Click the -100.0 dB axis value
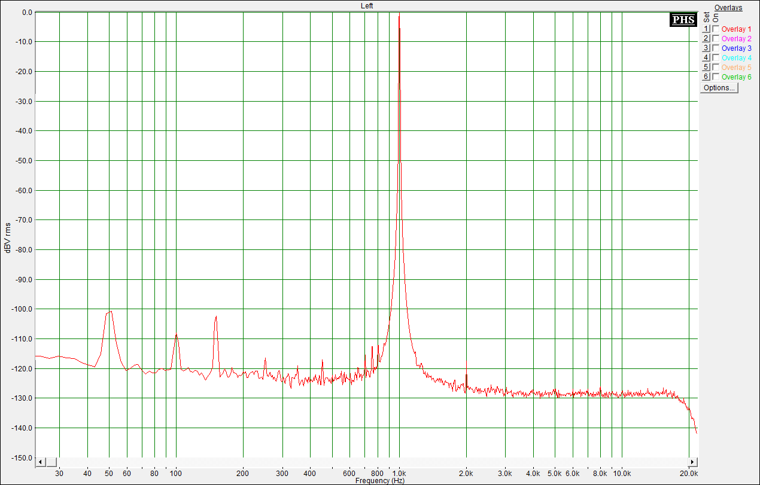The width and height of the screenshot is (760, 485). point(23,309)
